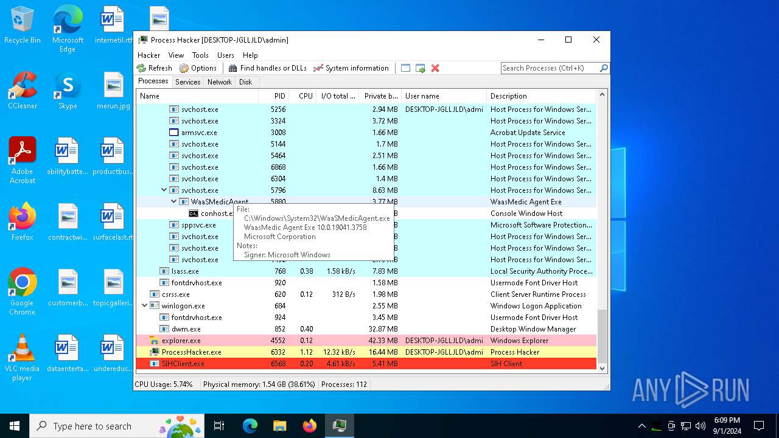Screen dimensions: 779x438
Task: Open the View menu
Action: [176, 55]
